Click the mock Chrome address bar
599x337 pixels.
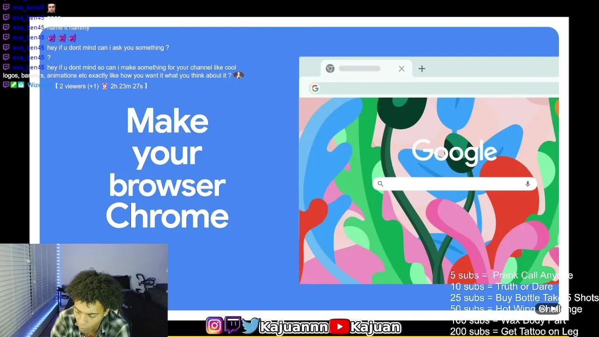point(434,88)
